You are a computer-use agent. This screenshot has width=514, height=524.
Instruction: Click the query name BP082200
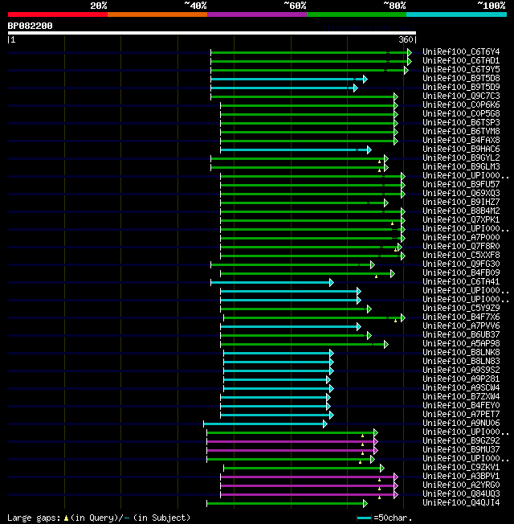pos(30,26)
